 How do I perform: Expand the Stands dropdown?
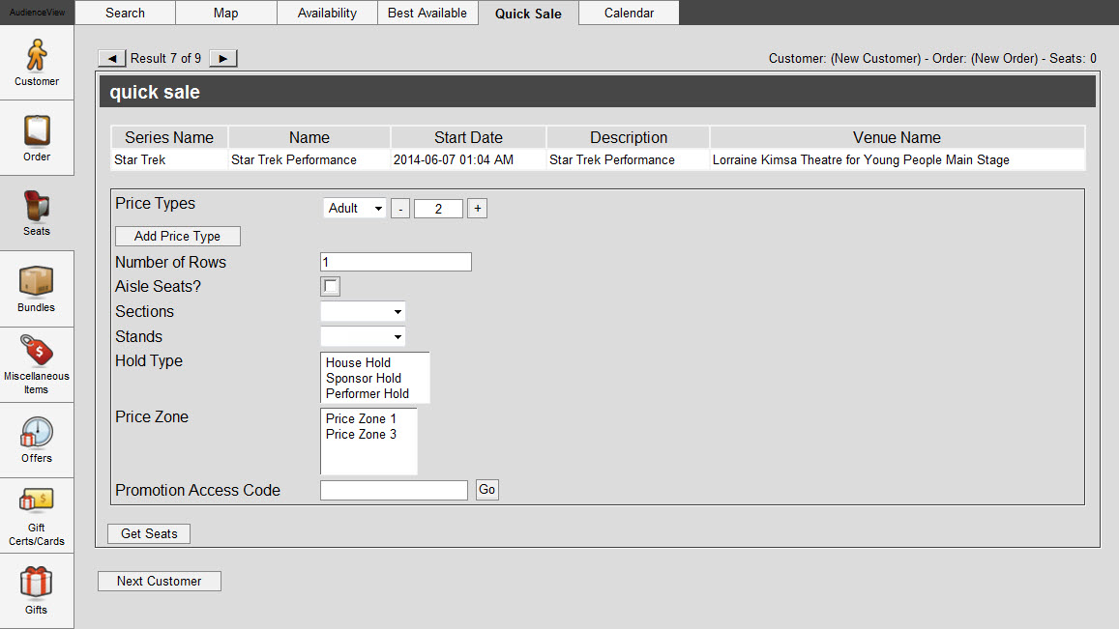coord(363,336)
